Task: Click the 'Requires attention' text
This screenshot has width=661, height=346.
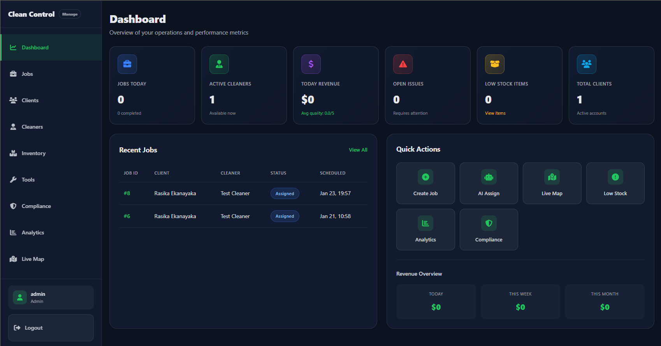Action: coord(410,113)
